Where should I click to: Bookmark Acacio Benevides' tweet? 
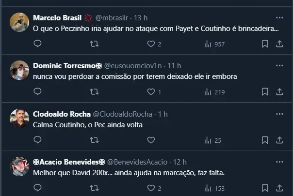265,188
